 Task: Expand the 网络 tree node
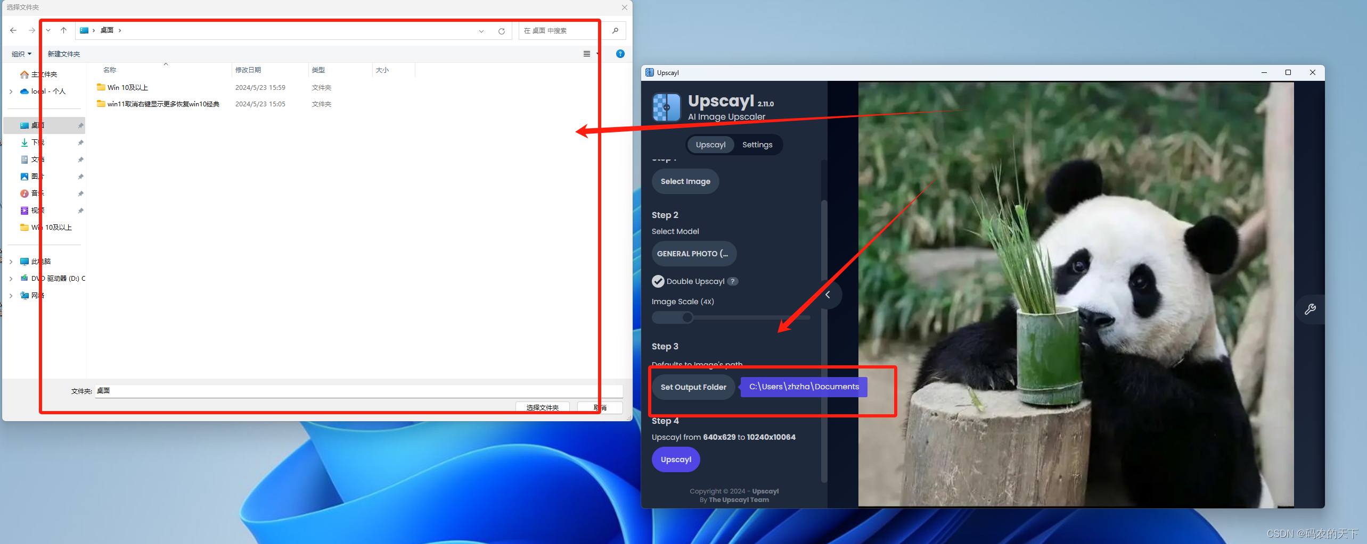click(x=11, y=296)
